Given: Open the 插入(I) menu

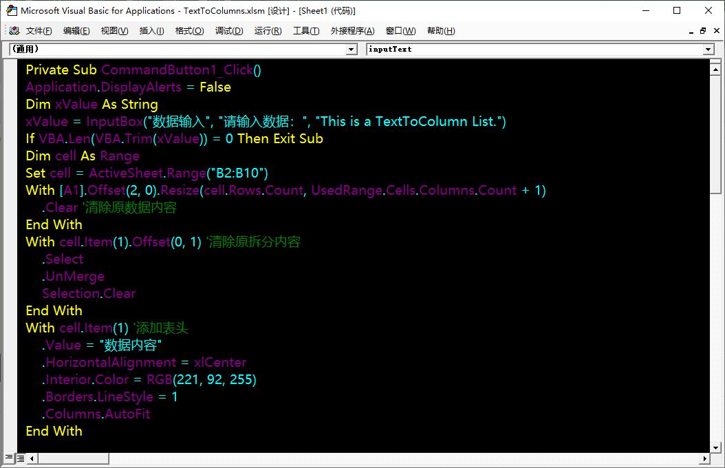Looking at the screenshot, I should tap(151, 30).
